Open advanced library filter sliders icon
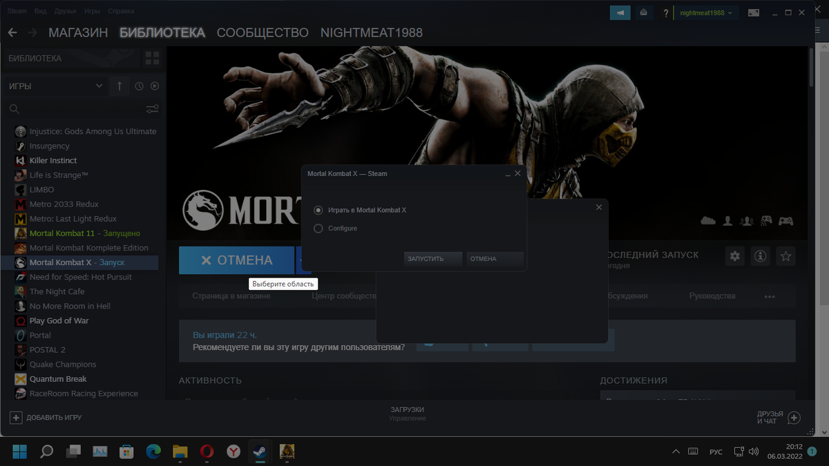Viewport: 829px width, 466px height. [x=153, y=109]
